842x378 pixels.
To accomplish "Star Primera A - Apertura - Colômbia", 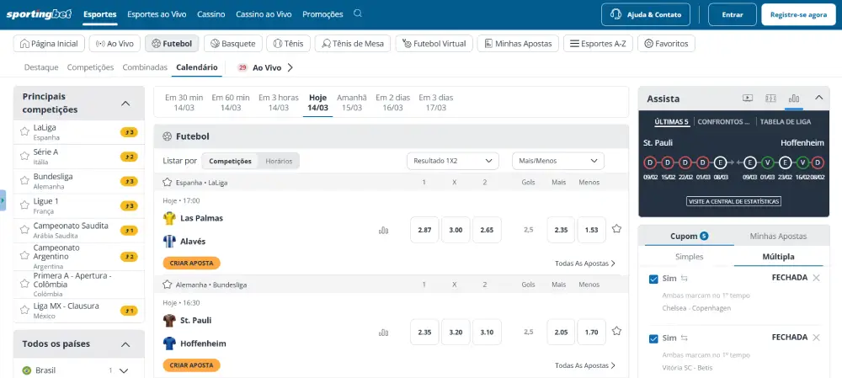I will tap(24, 283).
